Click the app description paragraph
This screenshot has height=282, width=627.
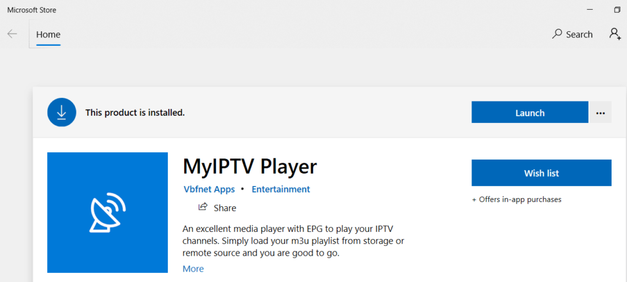[293, 241]
